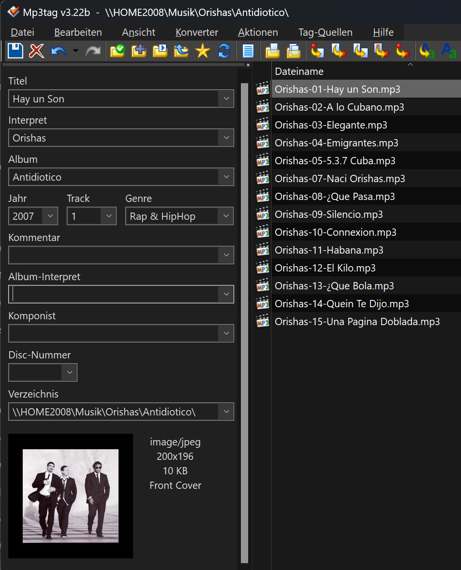Create playlist from all files icon

tap(272, 51)
